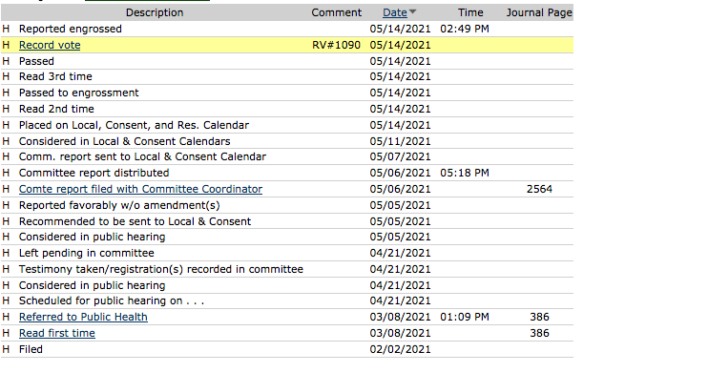
Task: Select the Reported engrossed row text
Action: coord(71,29)
